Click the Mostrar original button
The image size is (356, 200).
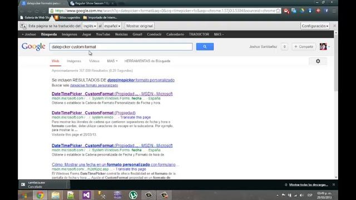pyautogui.click(x=140, y=26)
